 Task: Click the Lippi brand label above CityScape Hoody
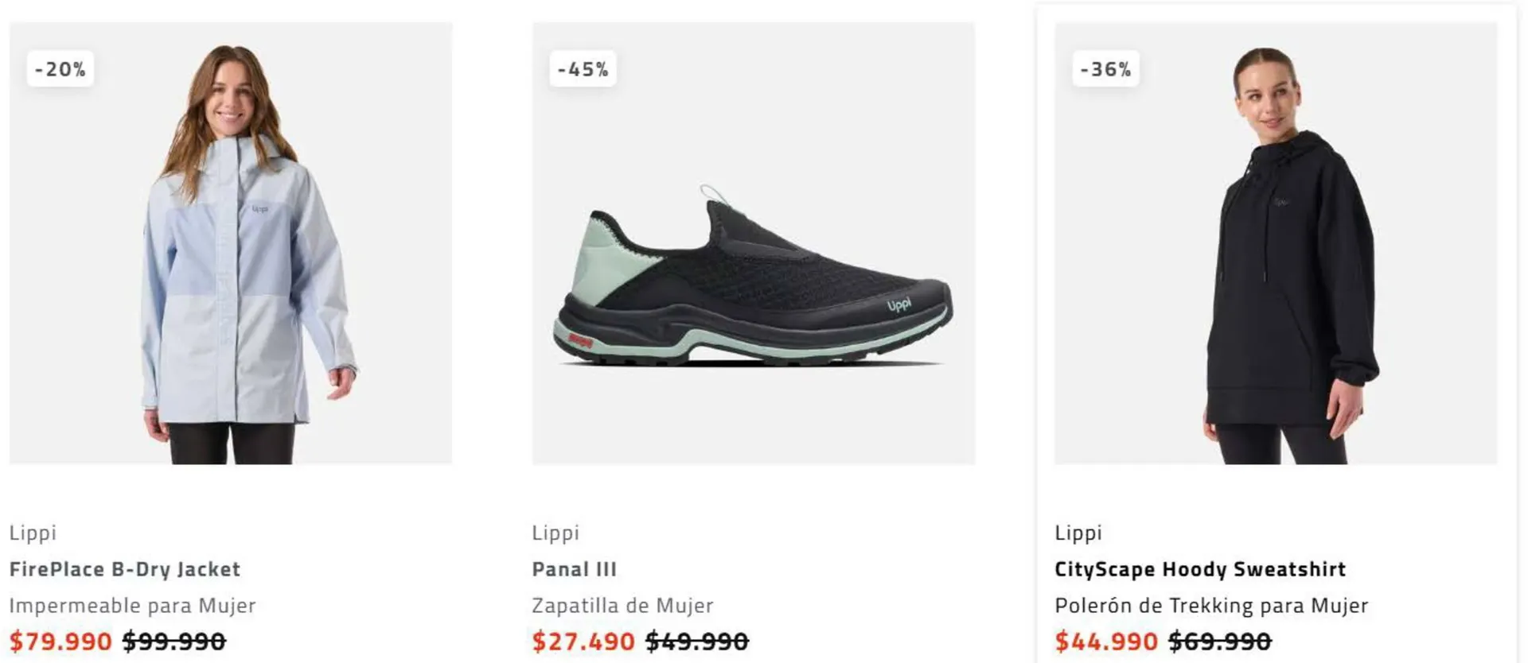click(x=1078, y=533)
